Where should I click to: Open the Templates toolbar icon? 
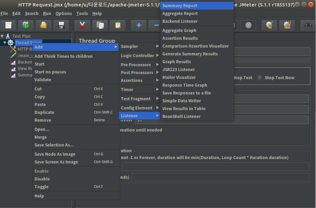tap(26, 25)
